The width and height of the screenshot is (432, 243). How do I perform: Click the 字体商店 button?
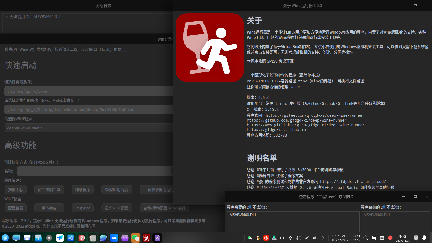coord(49,208)
